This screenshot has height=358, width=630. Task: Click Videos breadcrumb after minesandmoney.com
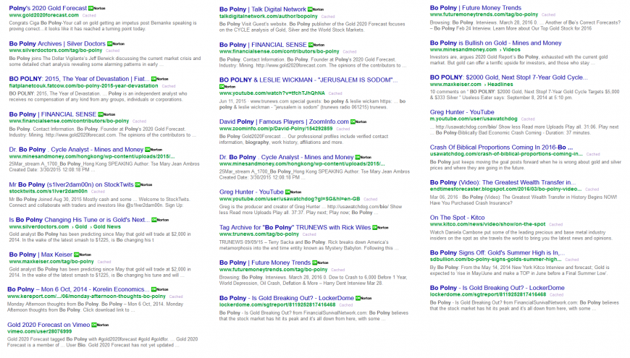511,50
